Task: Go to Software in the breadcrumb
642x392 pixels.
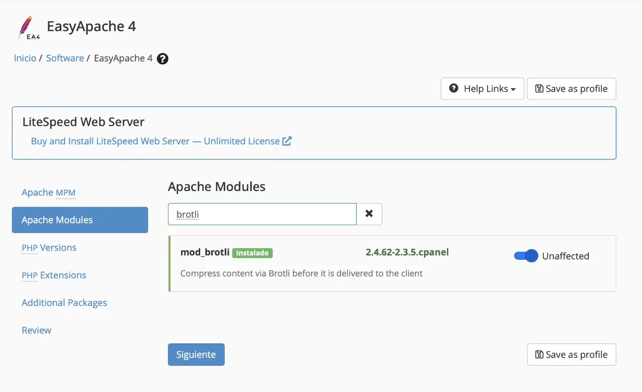Action: 65,58
